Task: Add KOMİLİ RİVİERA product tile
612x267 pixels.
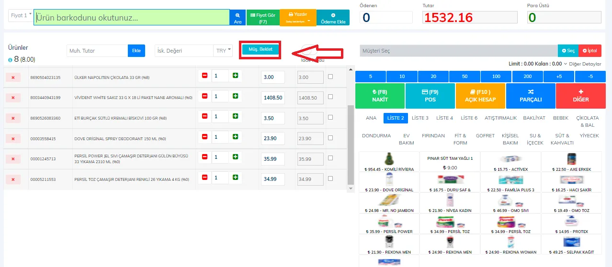Action: (389, 162)
